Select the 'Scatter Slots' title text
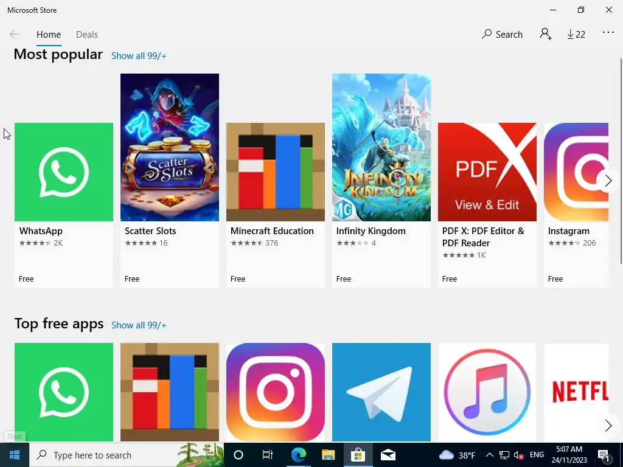This screenshot has height=467, width=623. tap(150, 231)
